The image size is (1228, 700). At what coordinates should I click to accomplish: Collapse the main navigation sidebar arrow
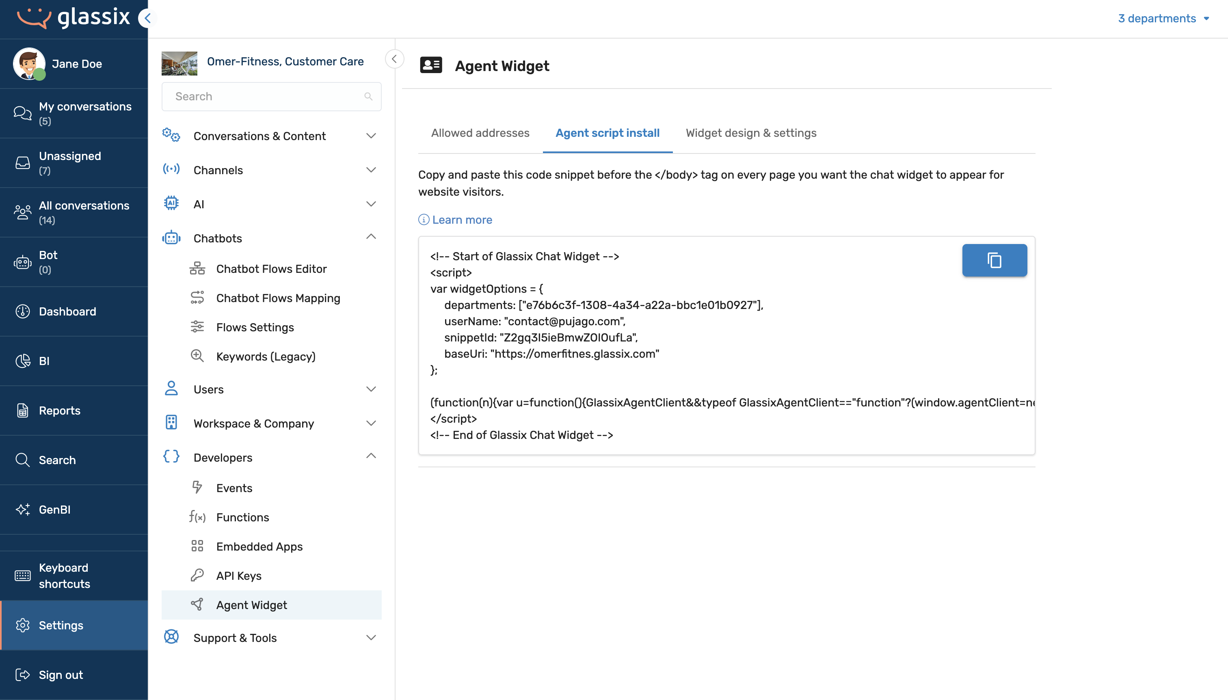(147, 18)
